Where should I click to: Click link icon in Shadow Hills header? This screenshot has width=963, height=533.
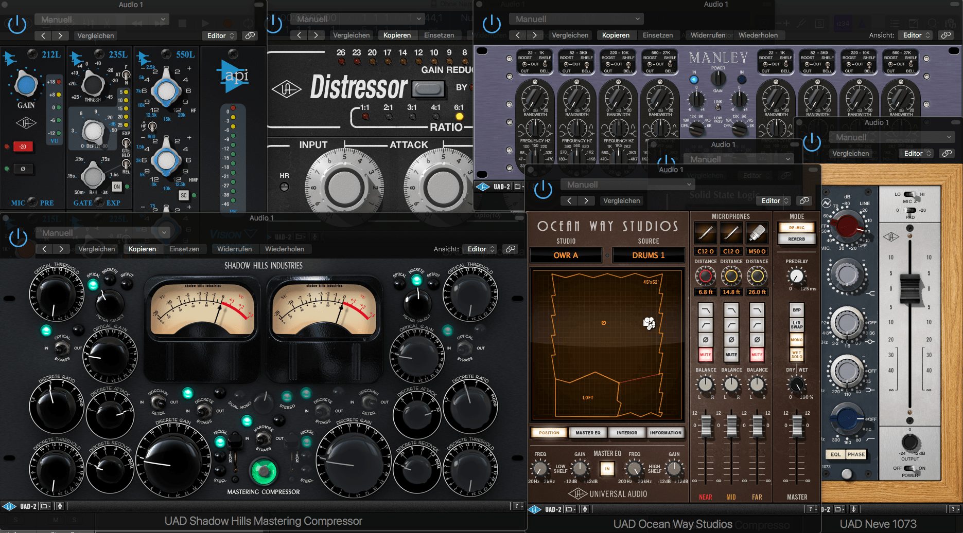pos(510,249)
